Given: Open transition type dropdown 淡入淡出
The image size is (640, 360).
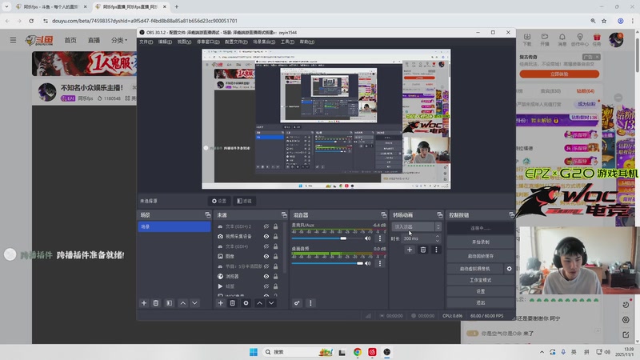Looking at the screenshot, I should point(416,226).
